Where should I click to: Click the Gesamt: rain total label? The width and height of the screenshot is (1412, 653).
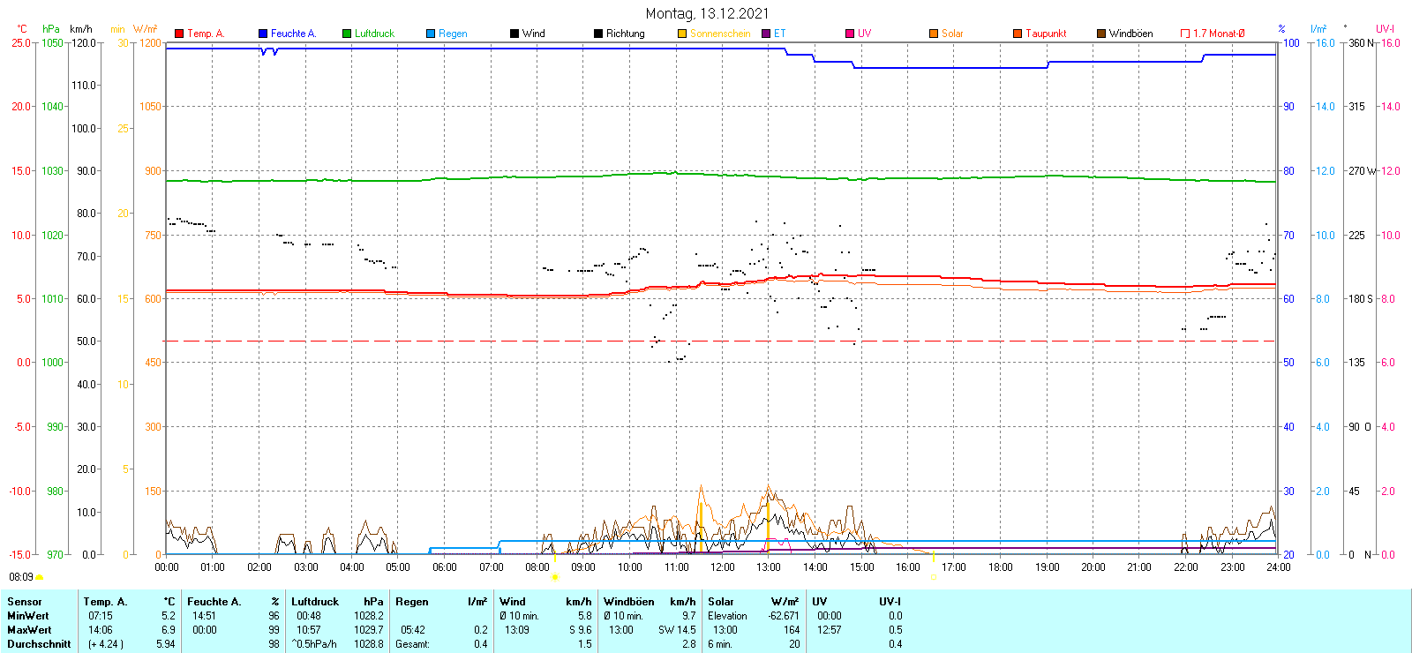412,644
